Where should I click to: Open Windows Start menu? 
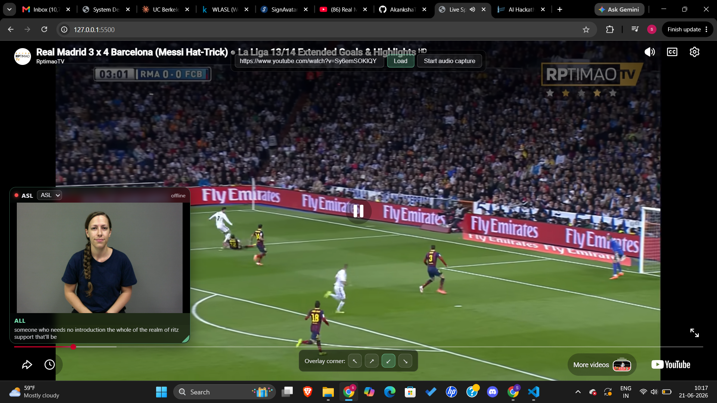point(161,392)
